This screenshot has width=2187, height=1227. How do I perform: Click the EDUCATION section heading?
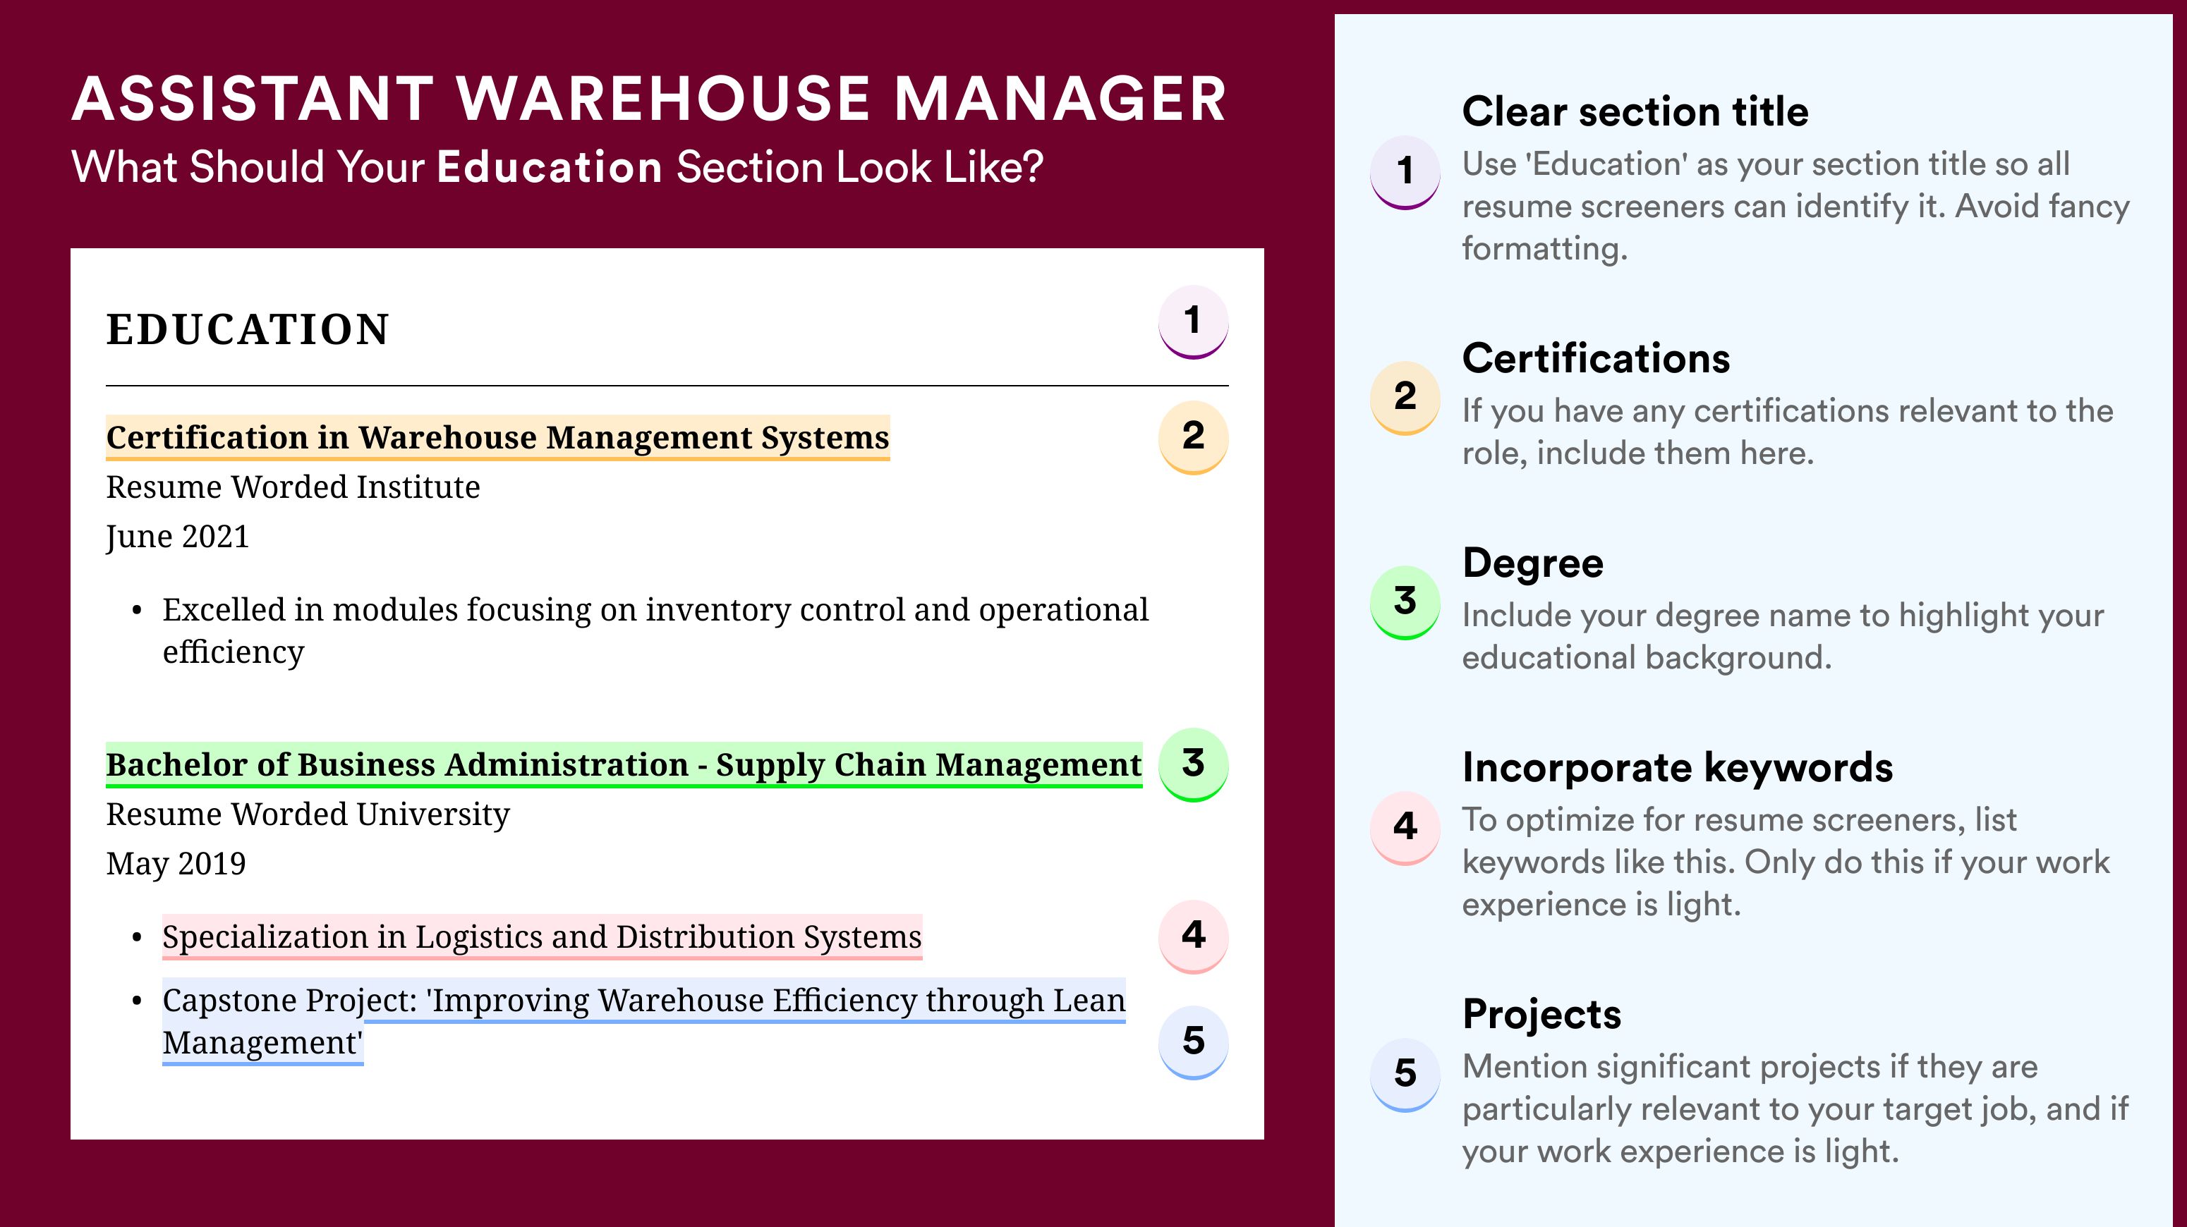coord(248,329)
